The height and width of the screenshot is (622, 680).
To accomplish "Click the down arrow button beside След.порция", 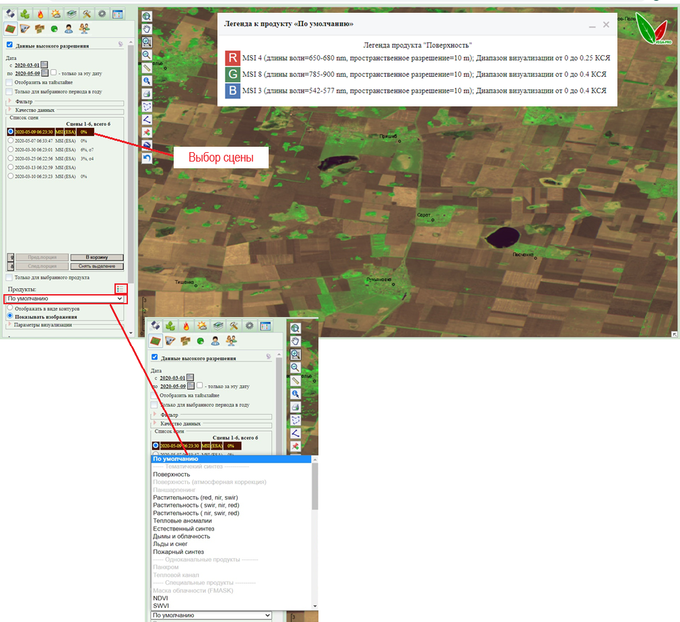I will [10, 267].
